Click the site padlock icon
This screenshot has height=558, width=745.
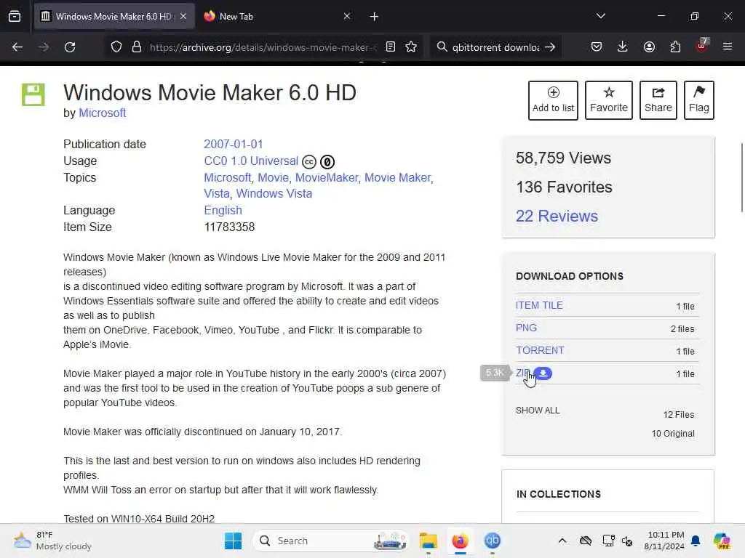137,47
